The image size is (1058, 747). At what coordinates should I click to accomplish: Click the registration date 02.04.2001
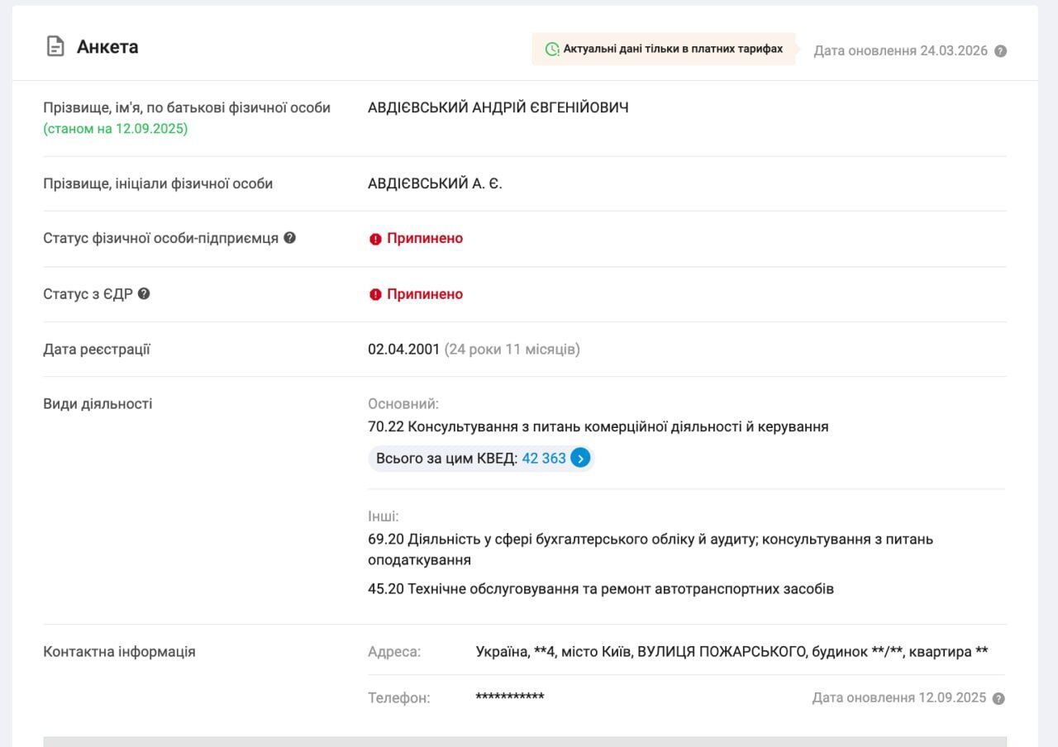403,350
